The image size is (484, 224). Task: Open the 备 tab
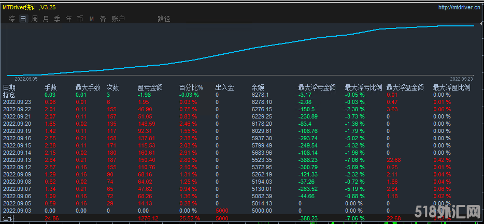(103, 19)
